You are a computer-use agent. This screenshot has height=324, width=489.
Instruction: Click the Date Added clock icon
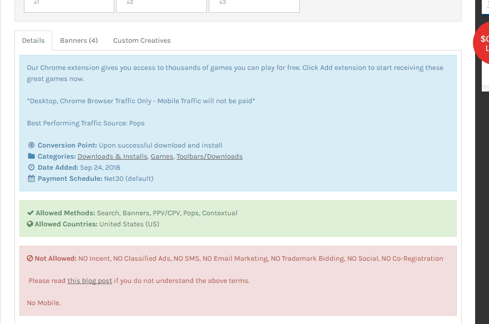(x=31, y=168)
